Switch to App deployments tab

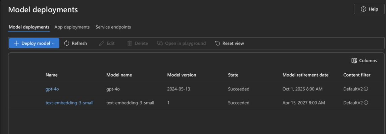pos(72,27)
